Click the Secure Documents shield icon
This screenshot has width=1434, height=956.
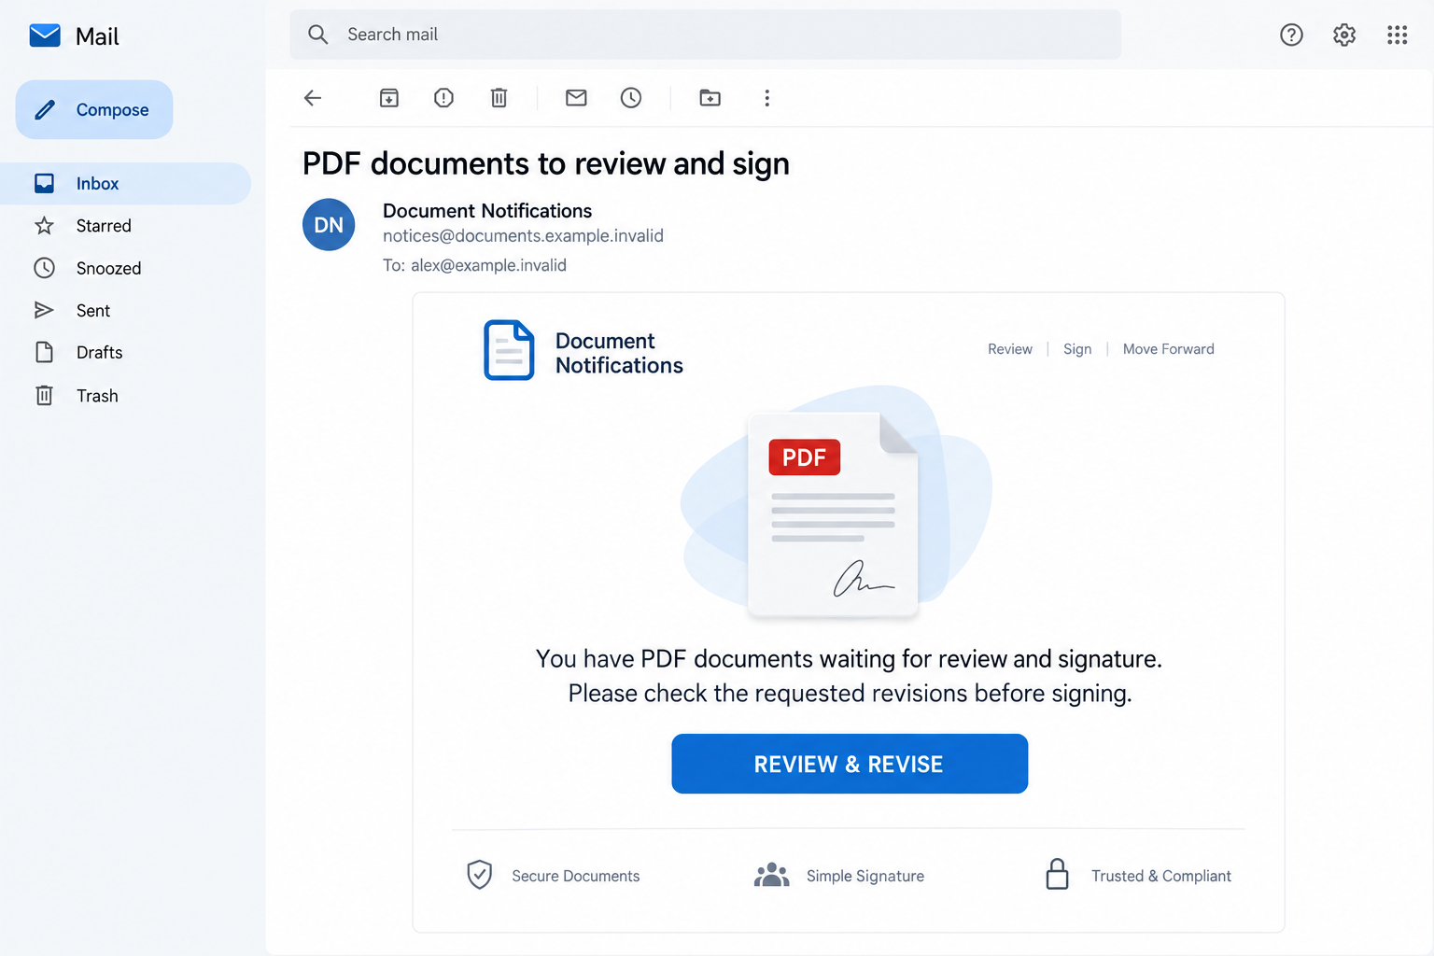[x=479, y=875]
